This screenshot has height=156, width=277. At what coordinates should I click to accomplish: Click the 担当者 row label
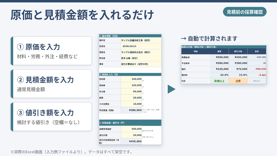point(102,58)
